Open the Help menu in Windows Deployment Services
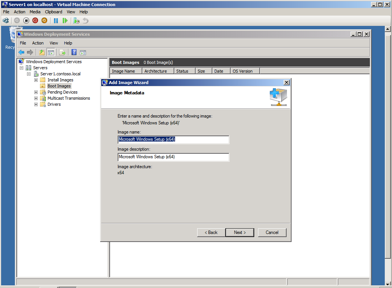The height and width of the screenshot is (288, 392). coord(68,43)
